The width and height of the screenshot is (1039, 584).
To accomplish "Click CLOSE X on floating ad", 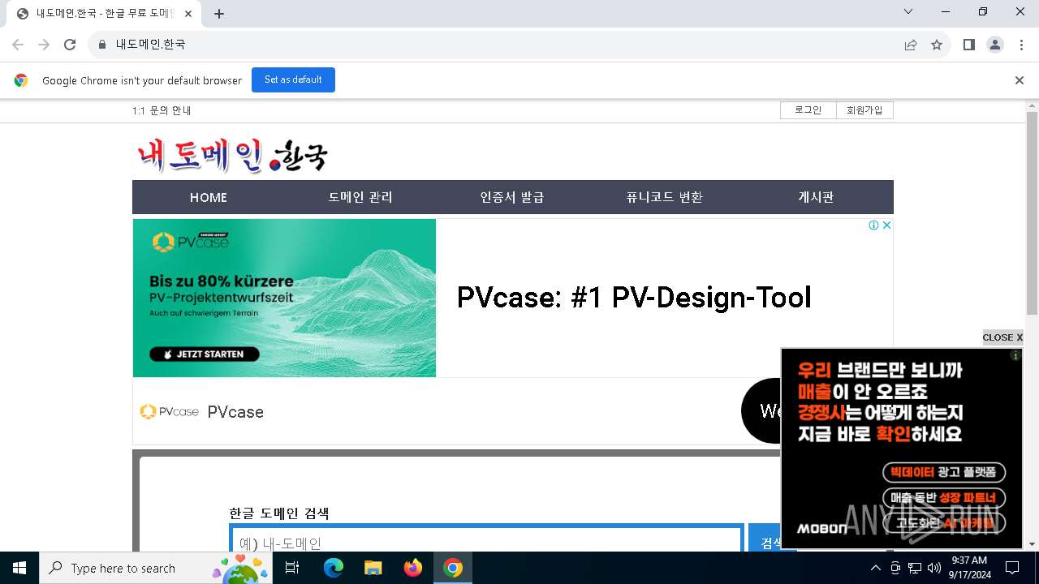I will coord(1002,337).
